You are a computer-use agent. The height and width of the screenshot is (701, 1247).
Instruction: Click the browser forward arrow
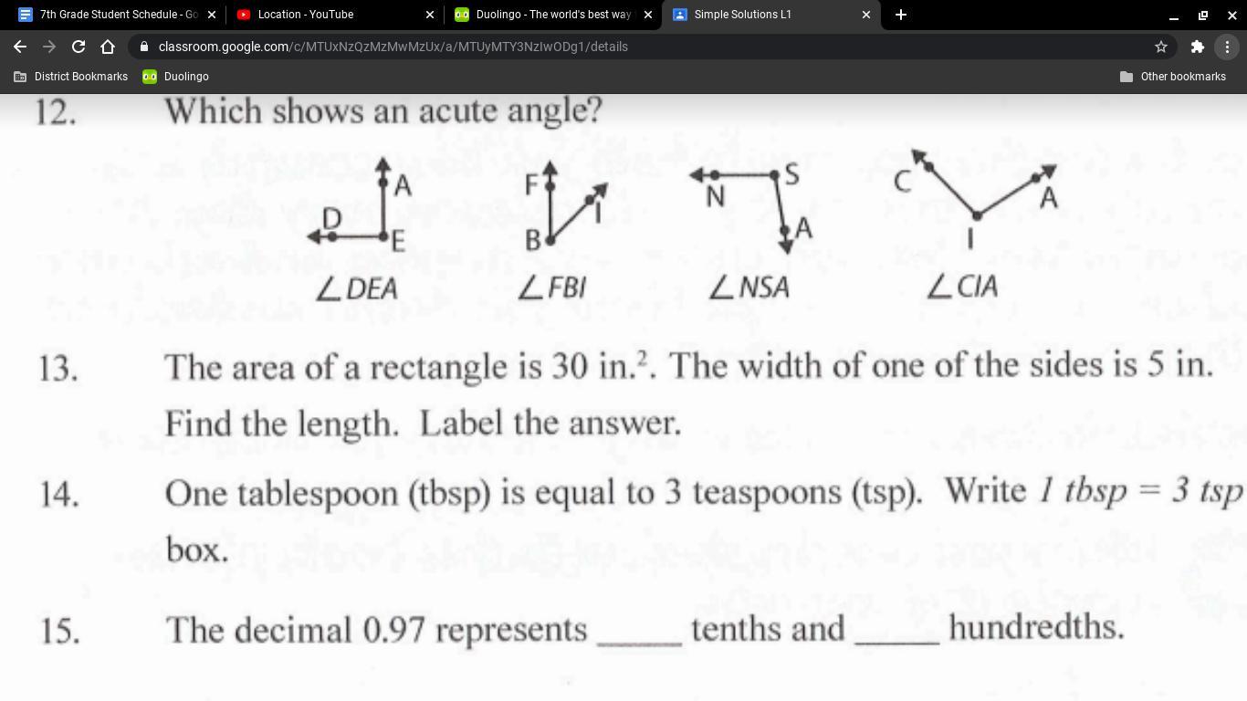click(49, 47)
